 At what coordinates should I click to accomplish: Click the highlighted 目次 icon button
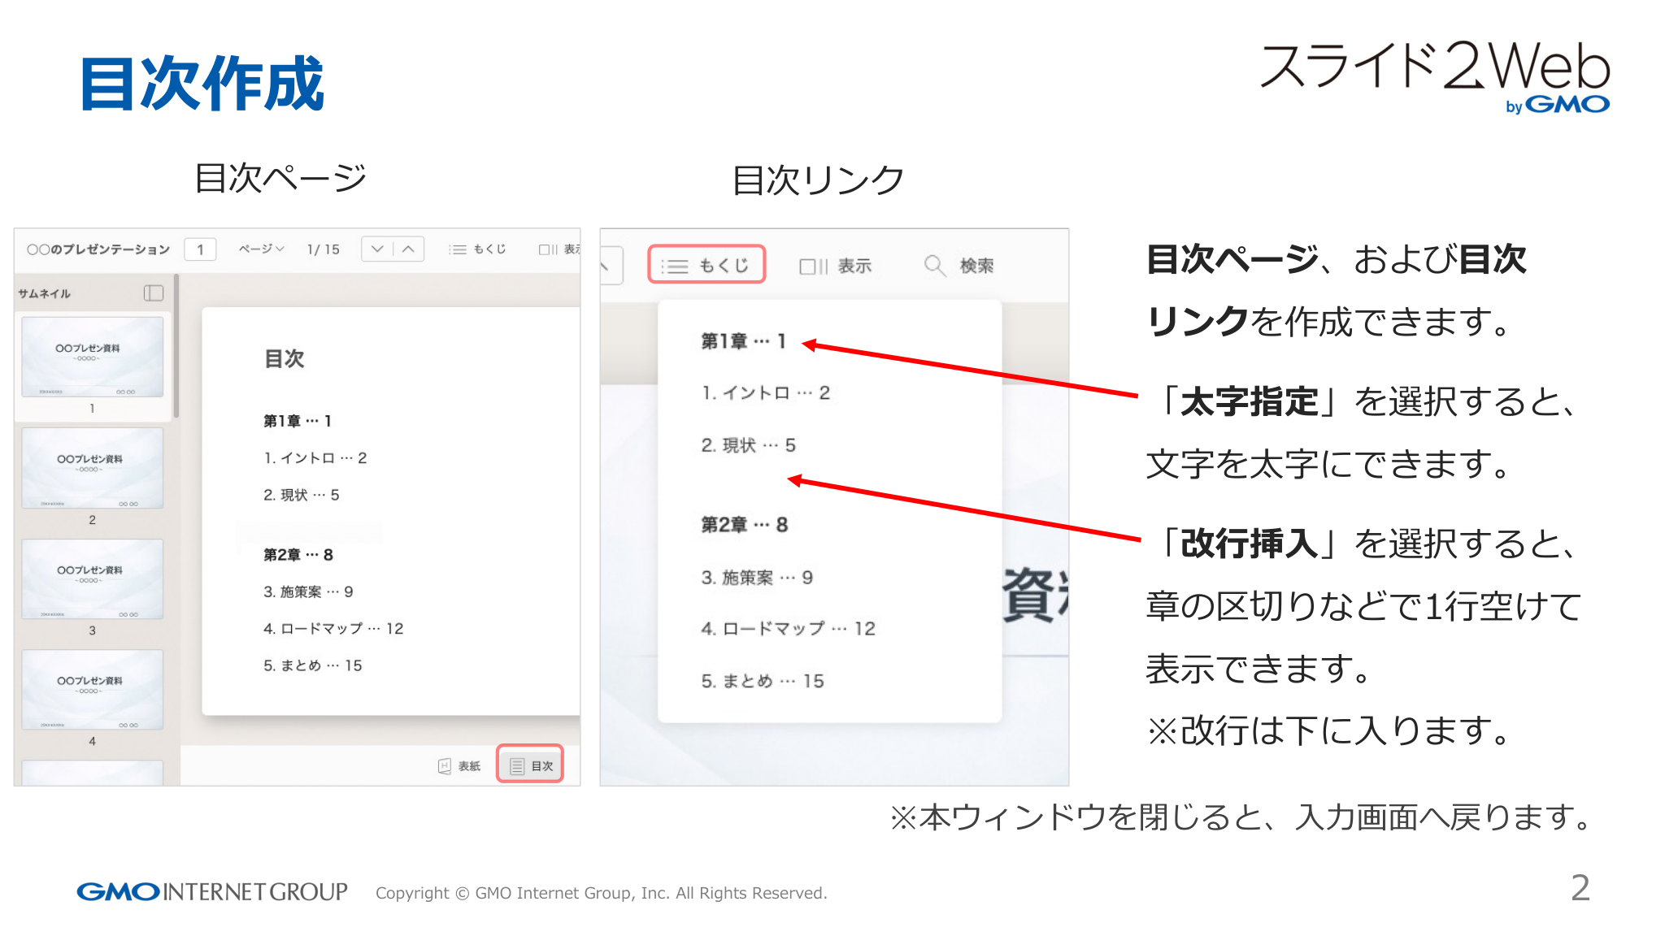click(x=530, y=765)
